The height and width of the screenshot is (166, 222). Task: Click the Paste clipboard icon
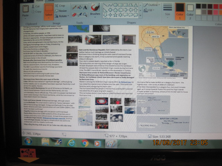25,9
